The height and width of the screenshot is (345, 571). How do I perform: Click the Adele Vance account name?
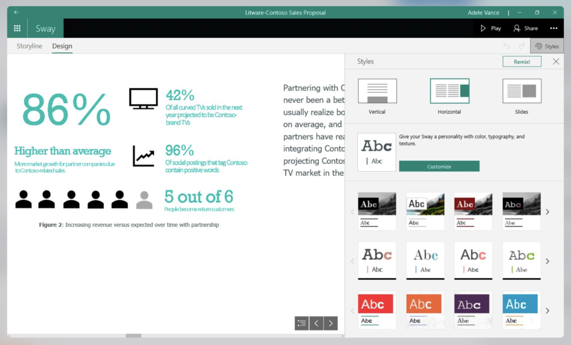point(483,12)
